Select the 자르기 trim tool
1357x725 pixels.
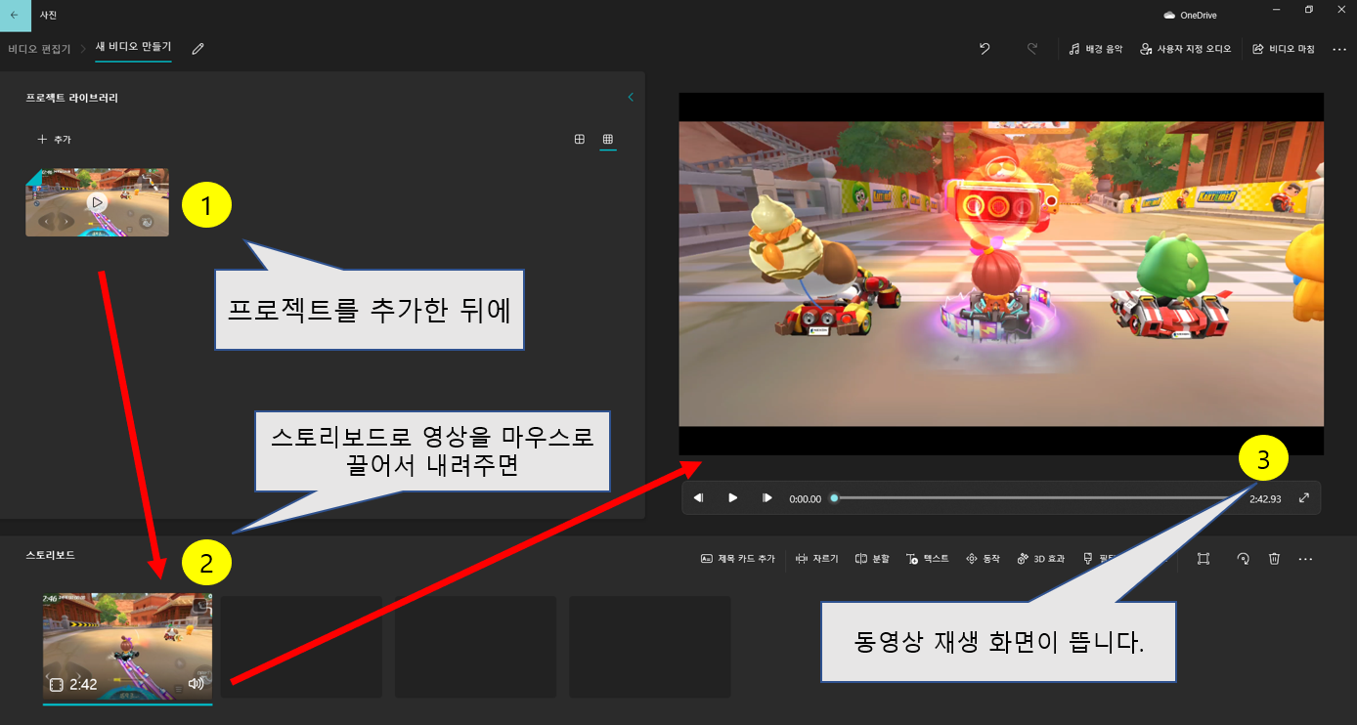click(x=816, y=559)
